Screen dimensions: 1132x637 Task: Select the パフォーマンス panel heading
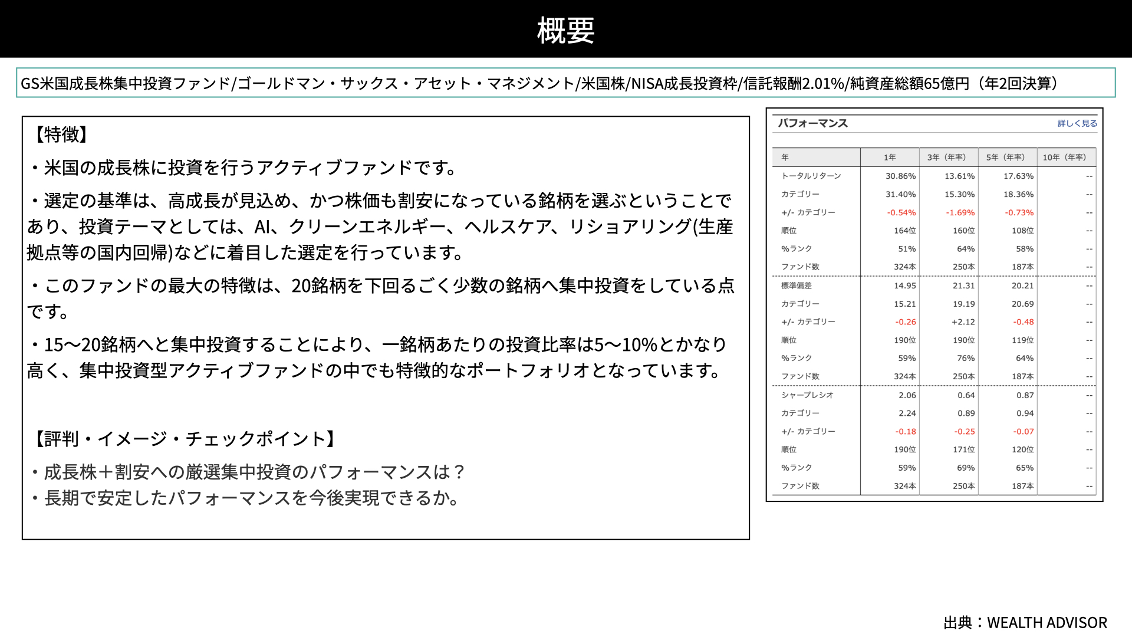[x=812, y=123]
